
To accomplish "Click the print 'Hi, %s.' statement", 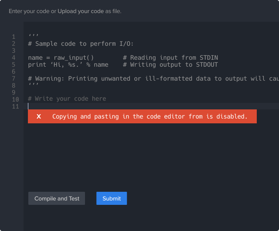I will click(68, 65).
